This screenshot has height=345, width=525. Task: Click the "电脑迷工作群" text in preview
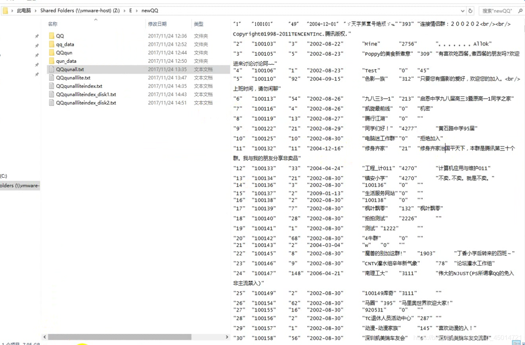(380, 138)
